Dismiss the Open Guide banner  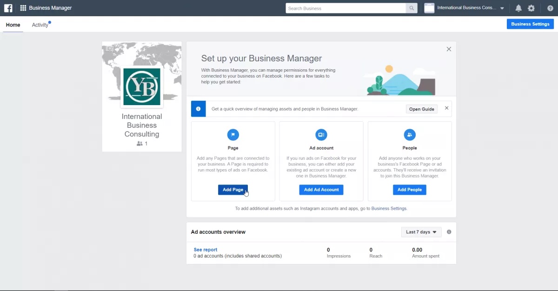click(447, 108)
